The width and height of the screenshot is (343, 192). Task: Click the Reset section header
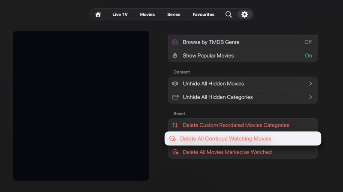point(179,113)
